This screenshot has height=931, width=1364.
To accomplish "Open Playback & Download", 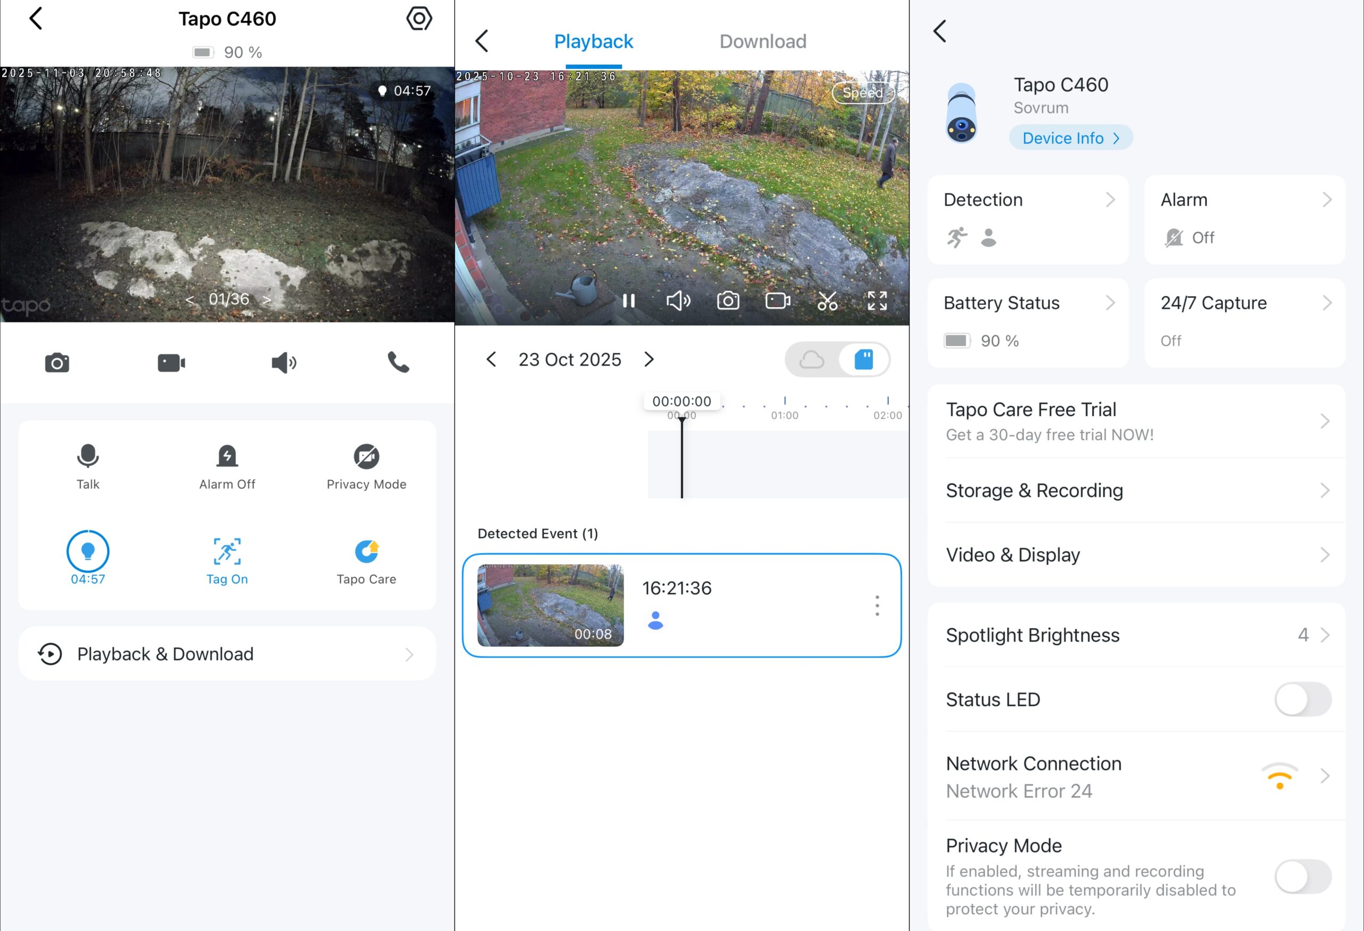I will [x=227, y=653].
